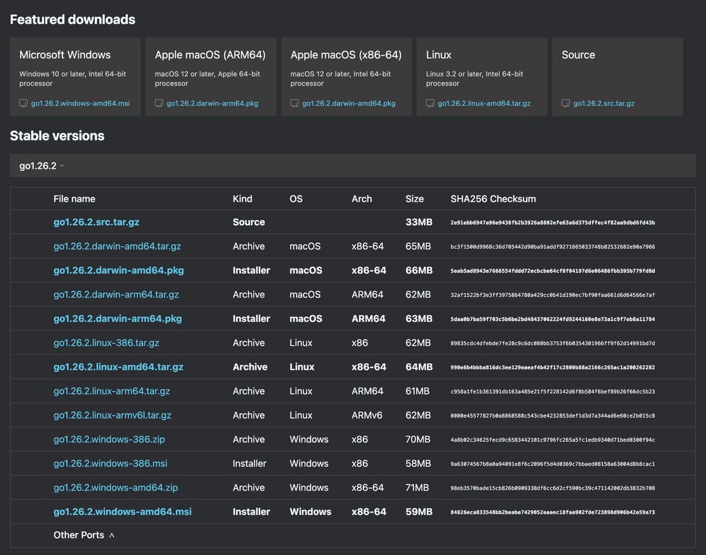The height and width of the screenshot is (555, 706).
Task: Click the Kind column header
Action: [242, 199]
